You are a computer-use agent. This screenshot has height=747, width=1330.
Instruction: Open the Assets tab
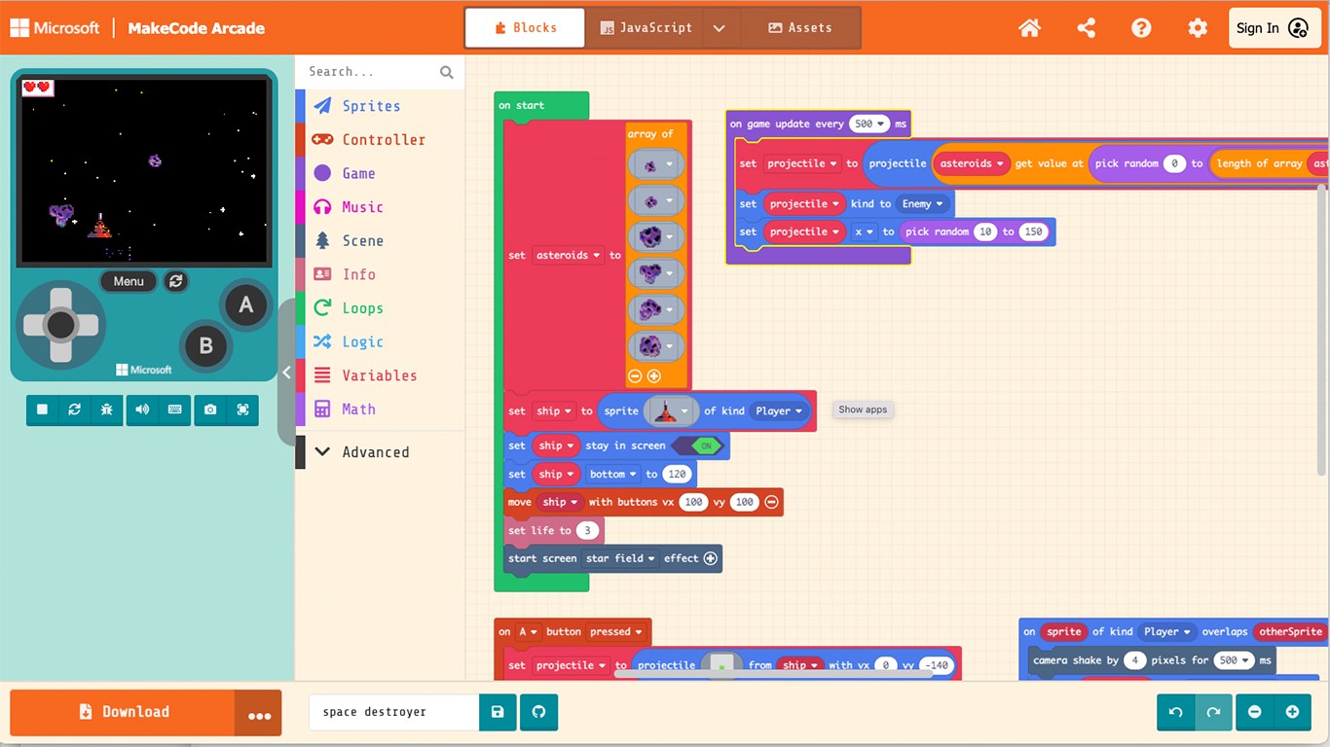coord(800,27)
